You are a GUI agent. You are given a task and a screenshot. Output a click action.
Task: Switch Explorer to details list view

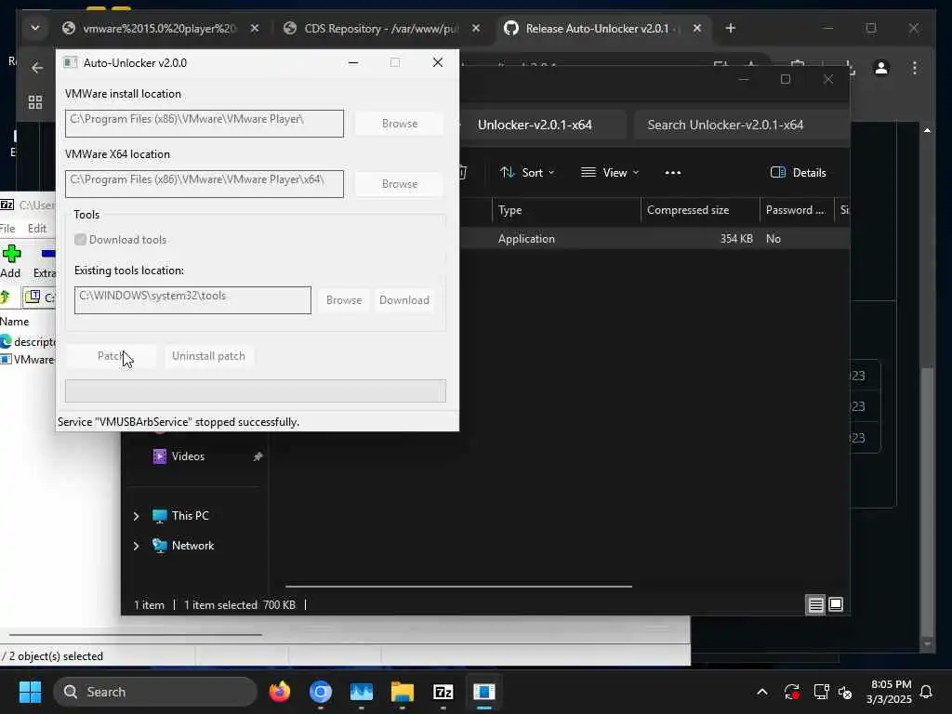click(x=815, y=604)
